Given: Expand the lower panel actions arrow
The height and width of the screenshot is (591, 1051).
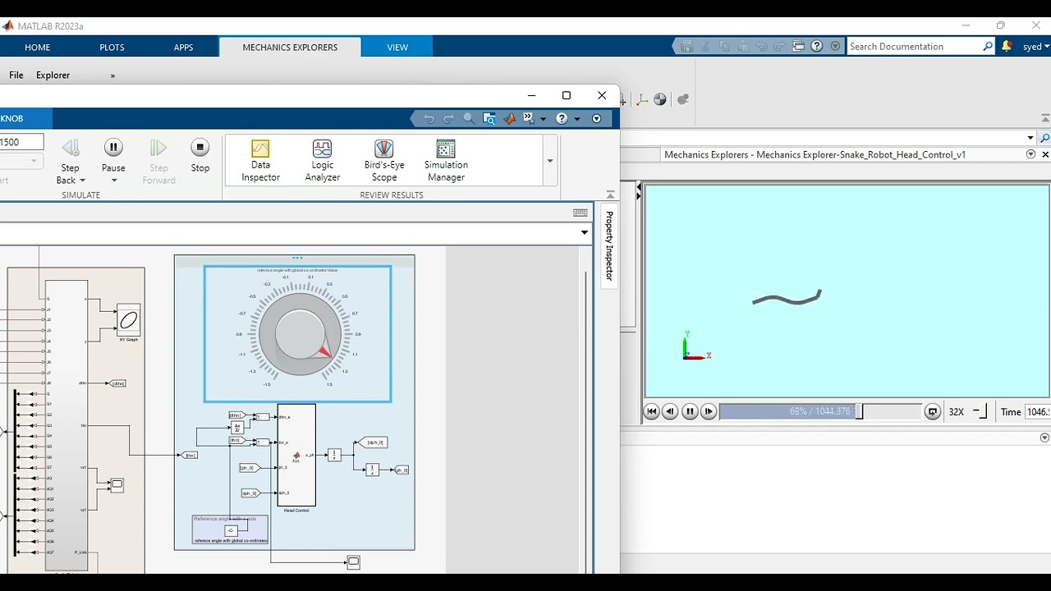Looking at the screenshot, I should [1044, 438].
